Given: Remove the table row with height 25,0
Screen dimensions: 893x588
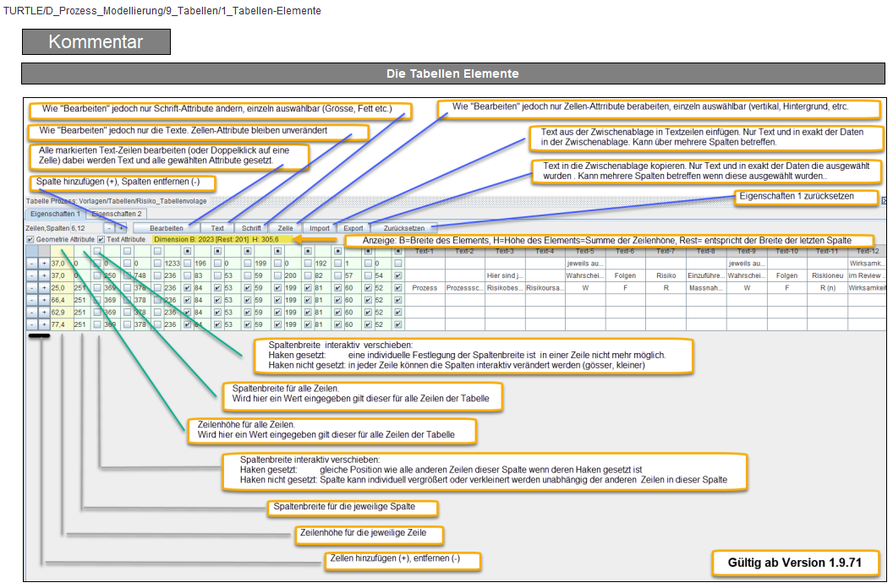Looking at the screenshot, I should coord(32,288).
